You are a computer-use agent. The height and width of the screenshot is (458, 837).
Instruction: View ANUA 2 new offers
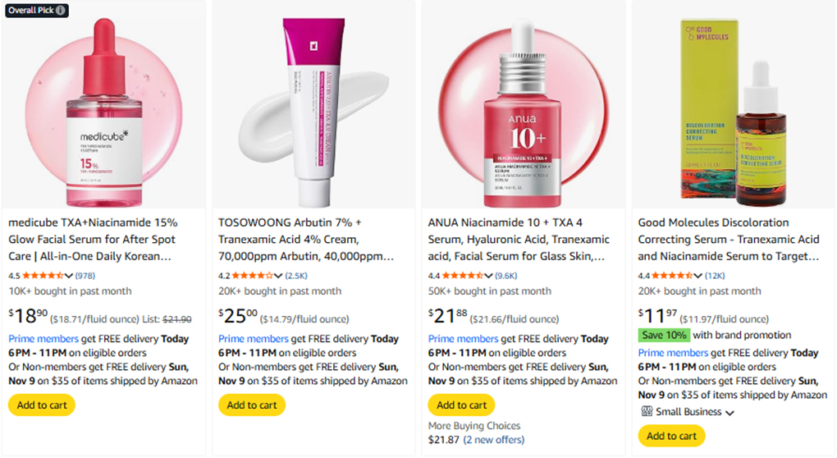click(493, 441)
